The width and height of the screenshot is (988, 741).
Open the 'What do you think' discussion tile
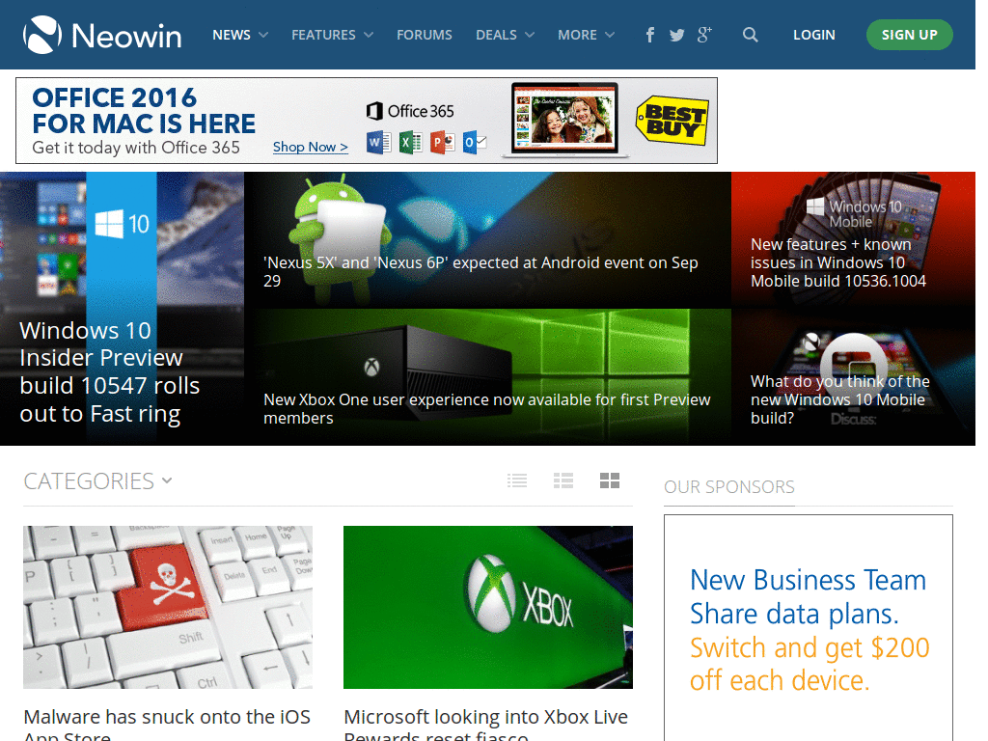coord(853,377)
